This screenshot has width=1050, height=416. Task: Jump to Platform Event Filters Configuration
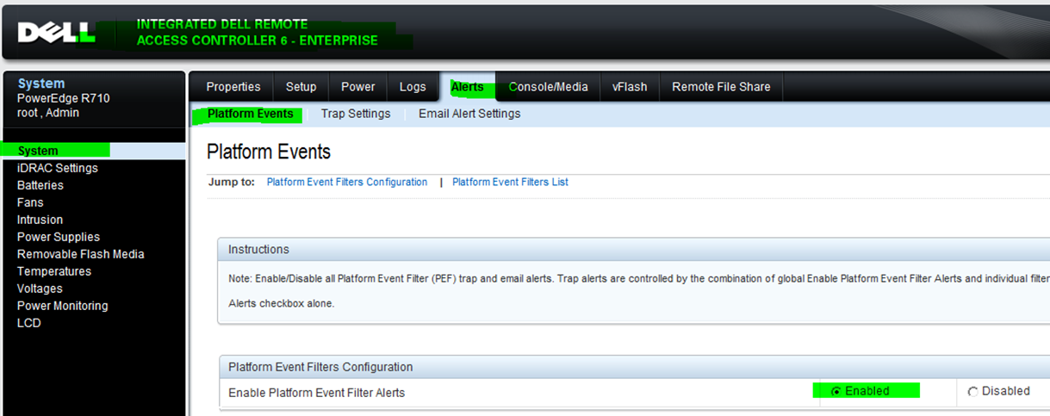[346, 183]
